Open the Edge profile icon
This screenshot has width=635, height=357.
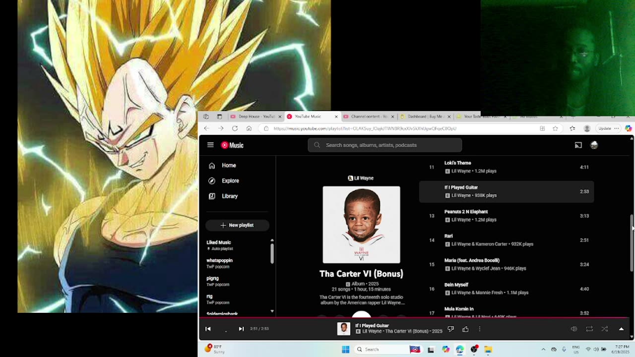coord(587,128)
